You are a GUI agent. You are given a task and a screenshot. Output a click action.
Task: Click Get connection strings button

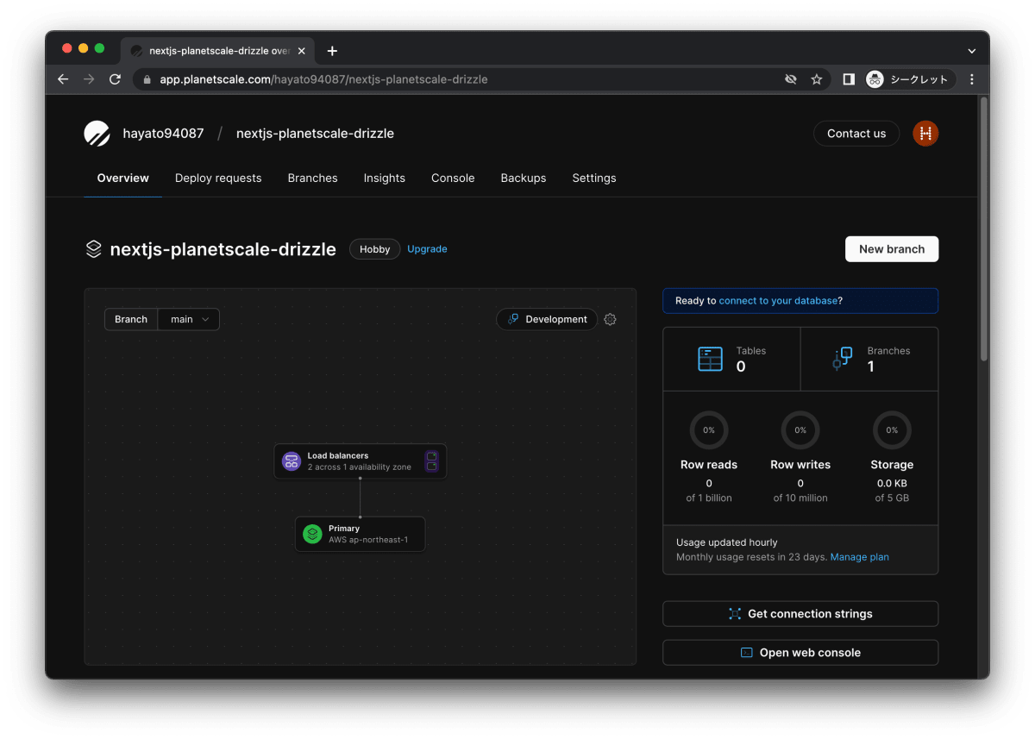coord(800,614)
